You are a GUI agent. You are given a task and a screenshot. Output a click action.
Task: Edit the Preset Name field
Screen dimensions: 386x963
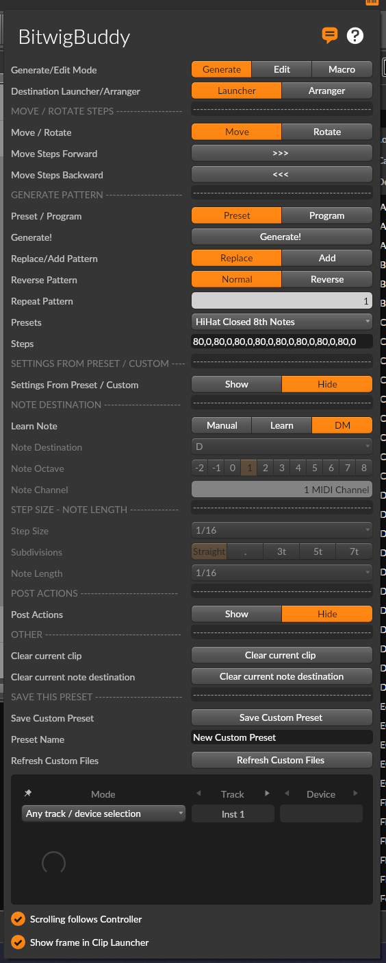click(x=282, y=737)
